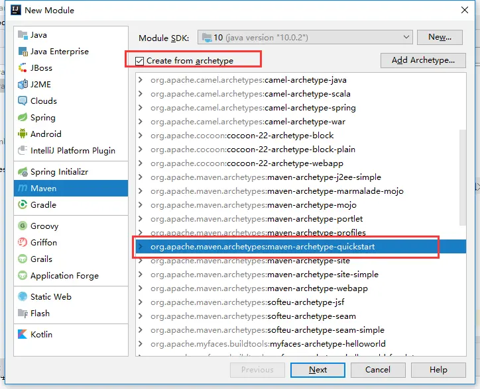Expand the maven-archetype-j2ee-simple node
The image size is (480, 389).
tap(141, 177)
